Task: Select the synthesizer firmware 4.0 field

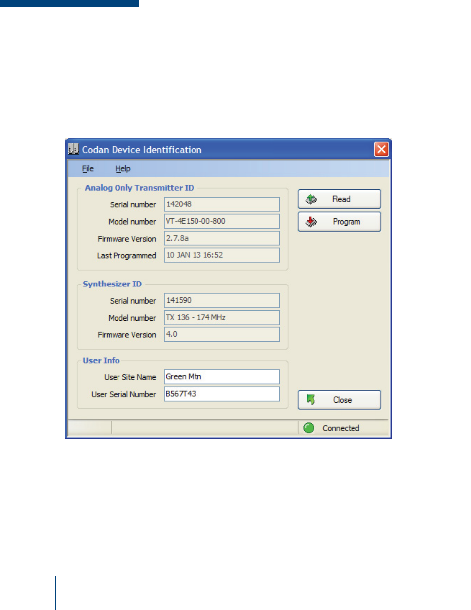Action: coord(222,334)
